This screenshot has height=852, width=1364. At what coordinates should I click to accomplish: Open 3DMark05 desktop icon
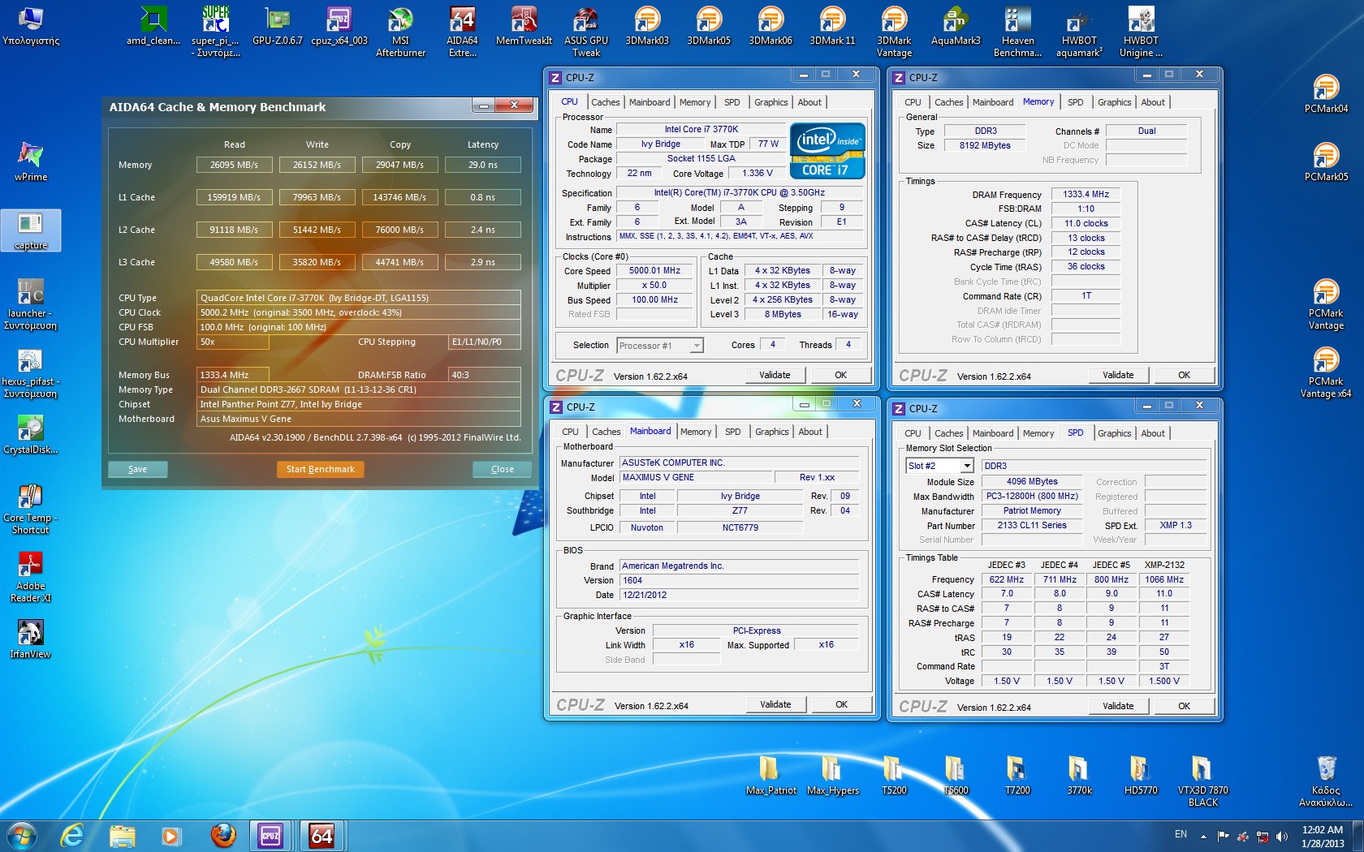click(x=709, y=26)
